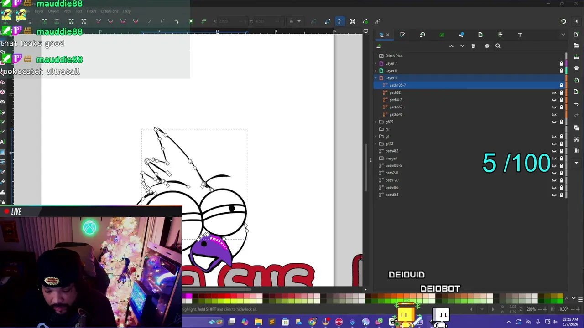
Task: Make selected nodes symmetric
Action: (x=123, y=21)
